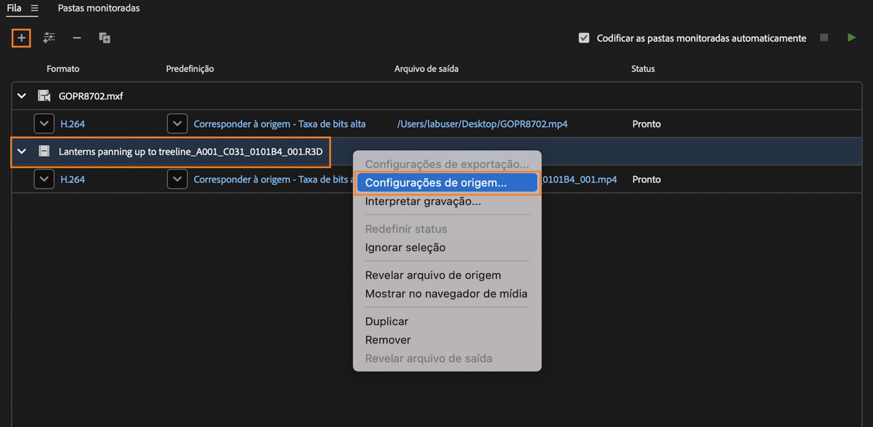
Task: Click the Add Source plus icon
Action: tap(21, 38)
